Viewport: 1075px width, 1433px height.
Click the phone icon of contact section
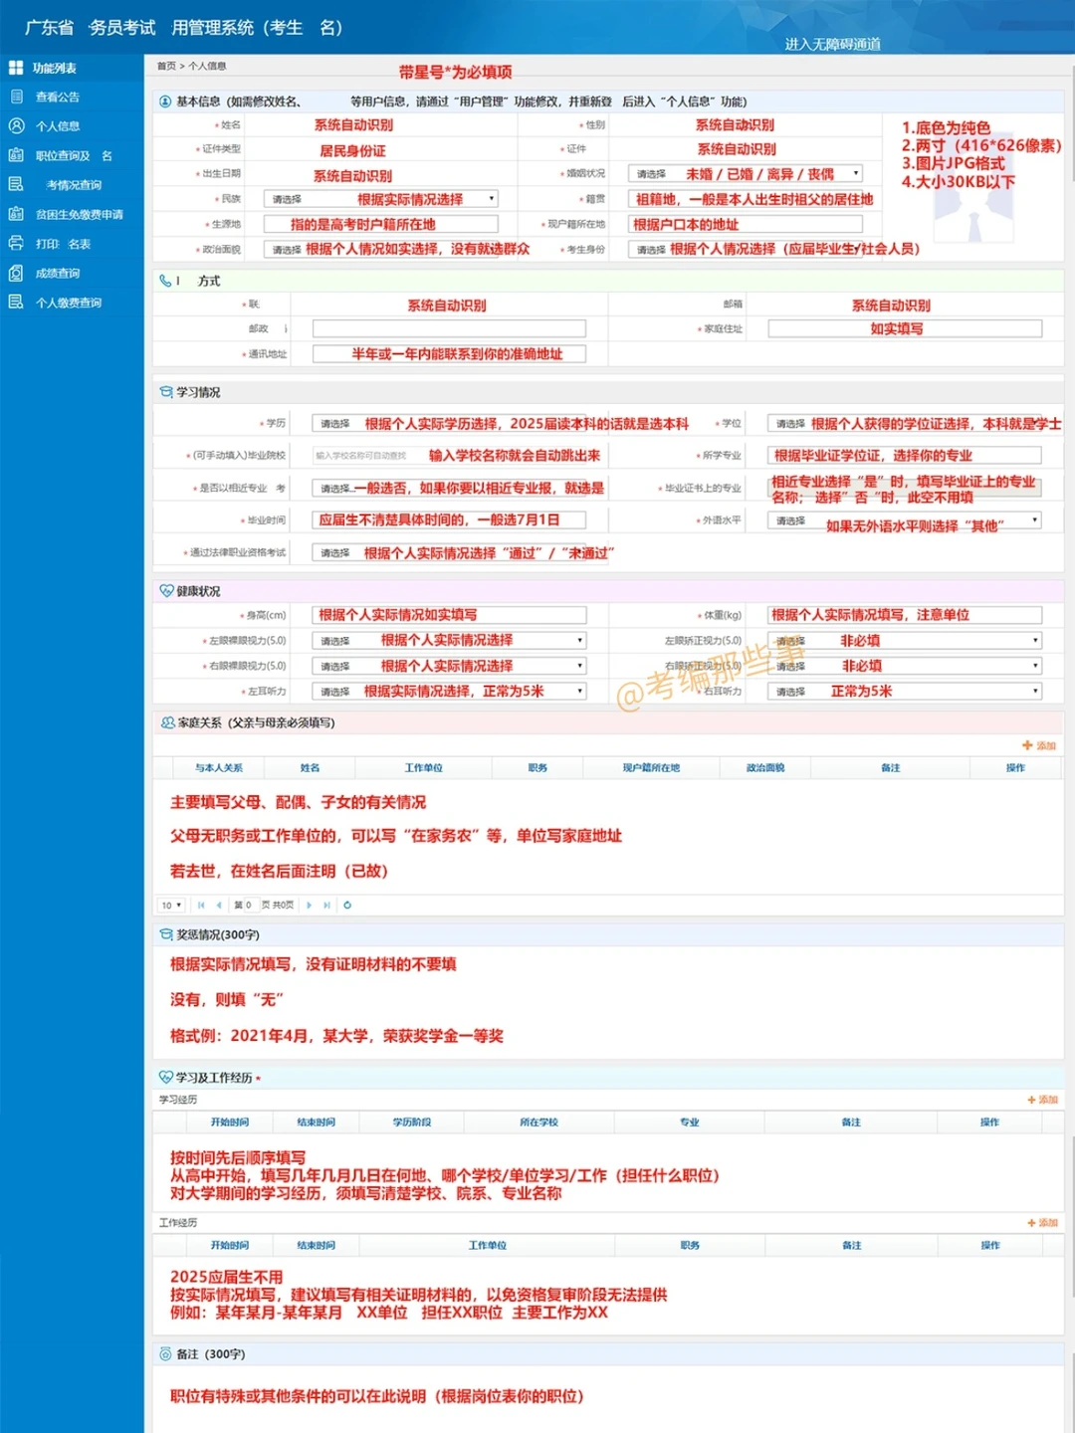[x=165, y=281]
